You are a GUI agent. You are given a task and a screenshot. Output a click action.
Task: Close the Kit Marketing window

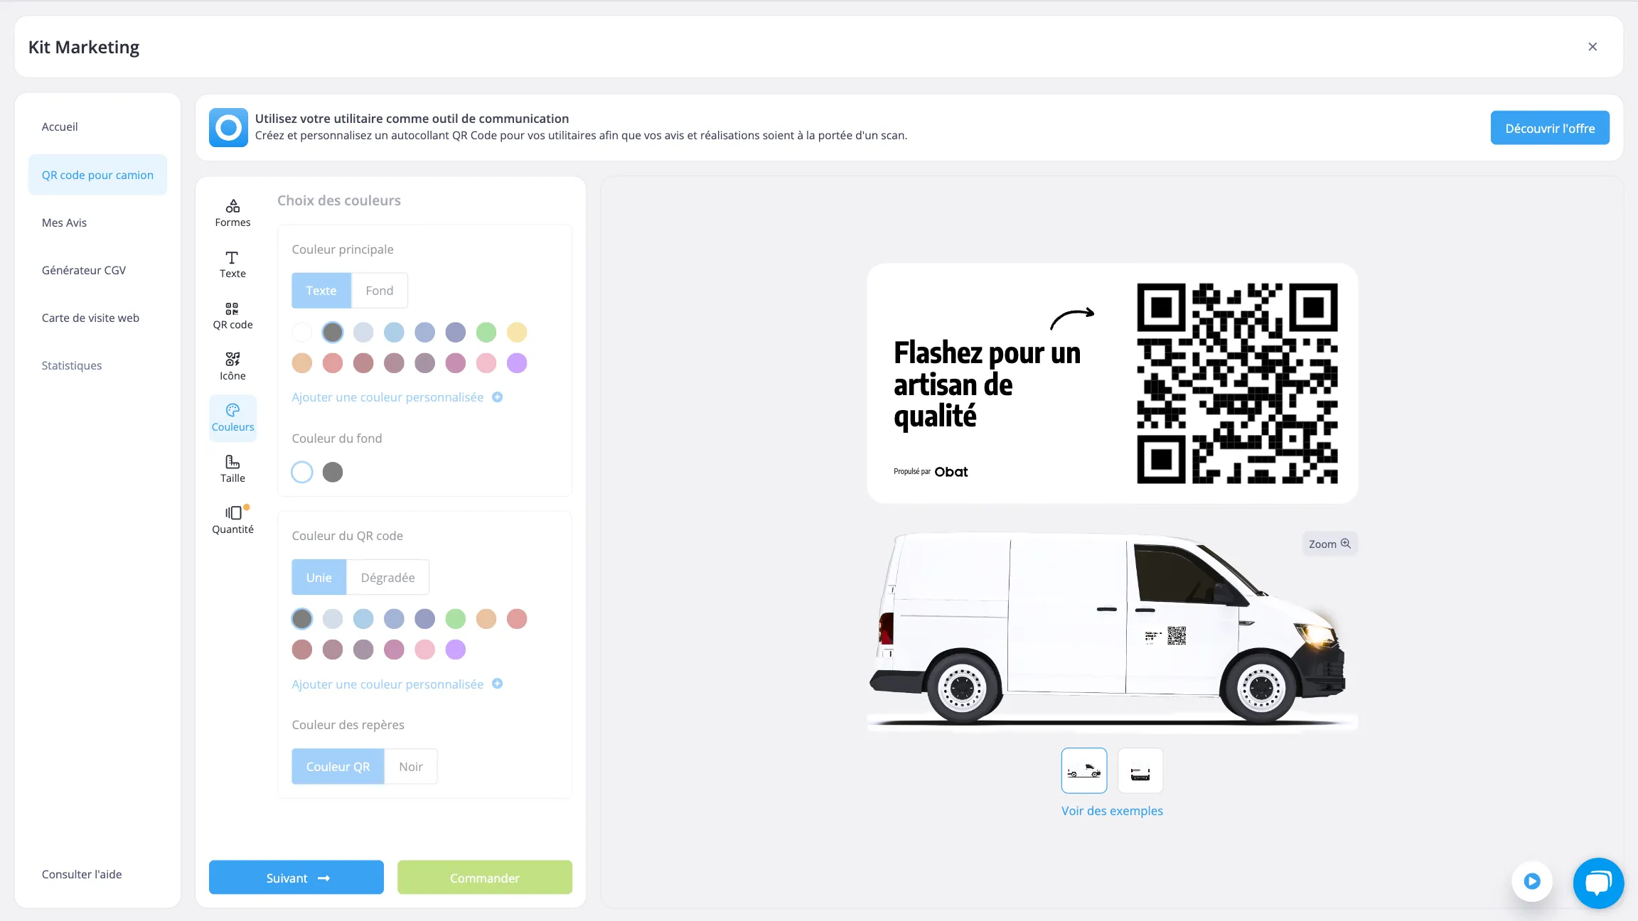pos(1592,47)
